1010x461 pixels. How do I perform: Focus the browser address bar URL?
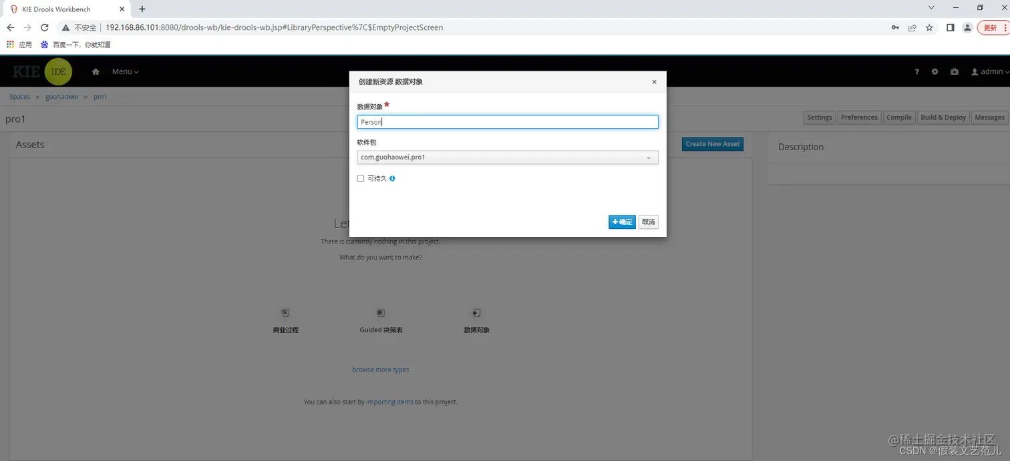[x=274, y=27]
